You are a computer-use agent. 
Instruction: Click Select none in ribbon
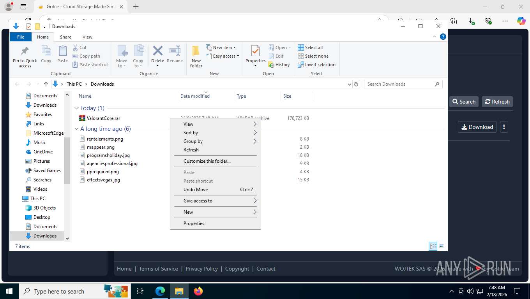(x=313, y=56)
